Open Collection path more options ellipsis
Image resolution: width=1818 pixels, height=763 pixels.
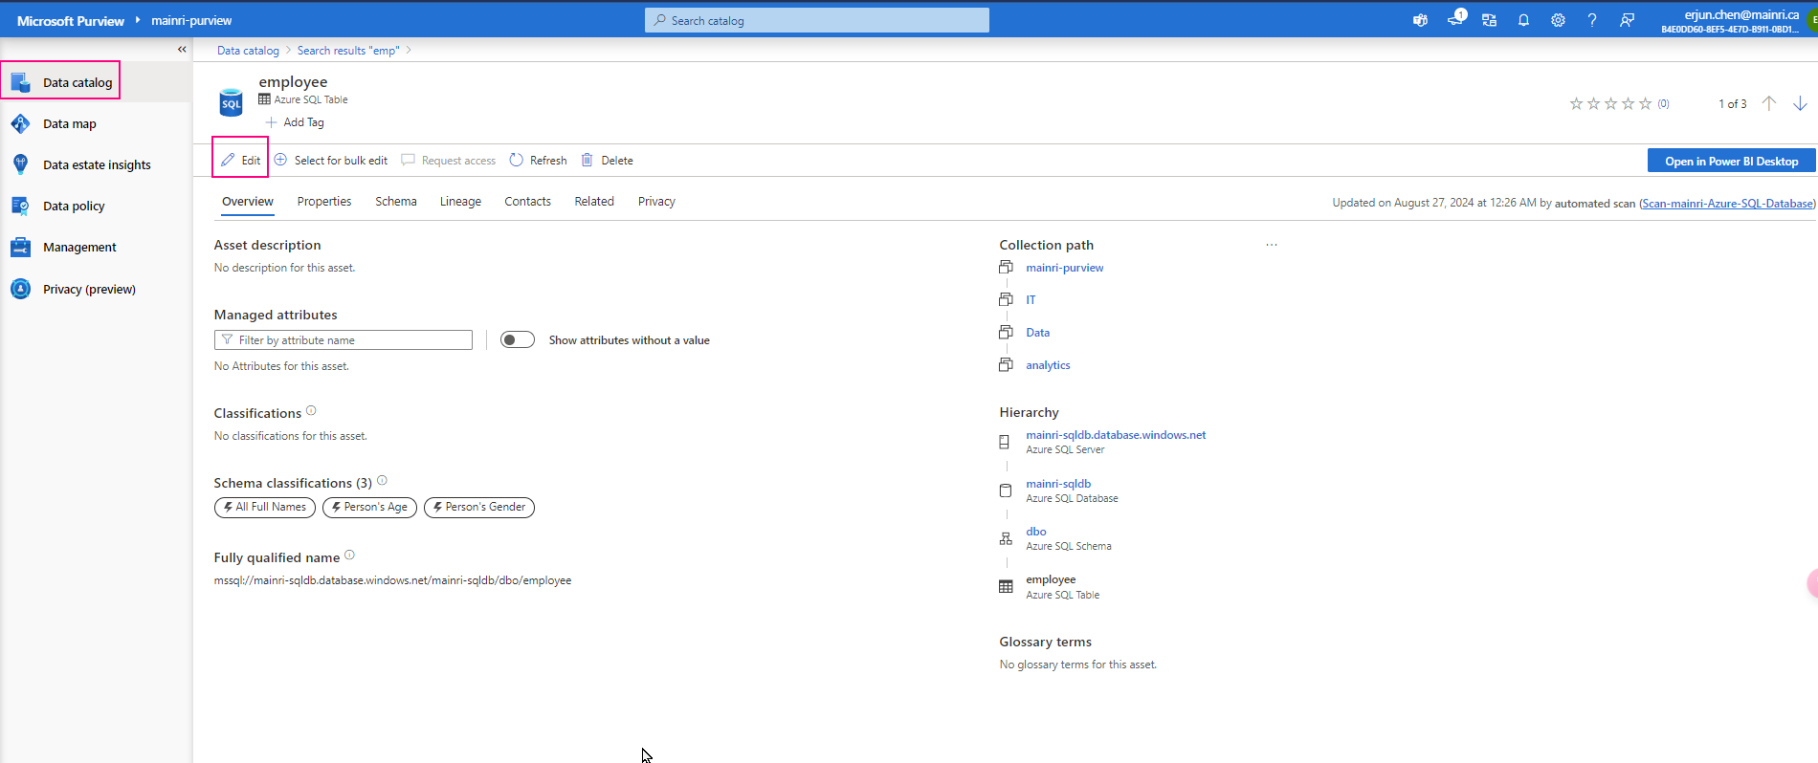(1271, 245)
